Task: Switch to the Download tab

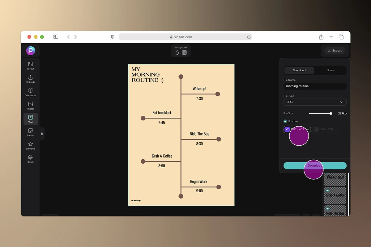Action: click(299, 70)
